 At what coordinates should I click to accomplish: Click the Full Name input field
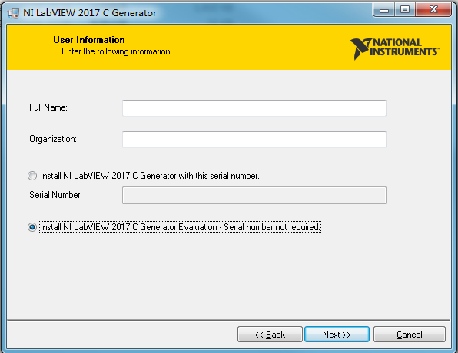coord(254,108)
